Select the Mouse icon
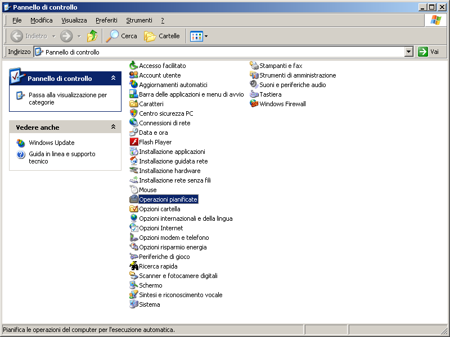 coord(133,190)
